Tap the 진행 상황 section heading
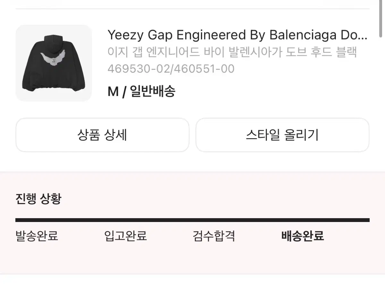The width and height of the screenshot is (385, 285). [x=38, y=199]
